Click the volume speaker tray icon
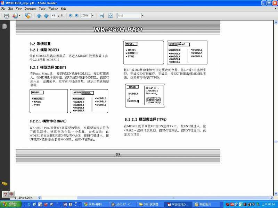278x208 pixels. point(245,205)
